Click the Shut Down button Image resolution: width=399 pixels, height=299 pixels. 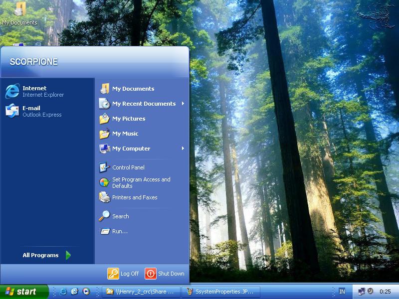(x=165, y=274)
